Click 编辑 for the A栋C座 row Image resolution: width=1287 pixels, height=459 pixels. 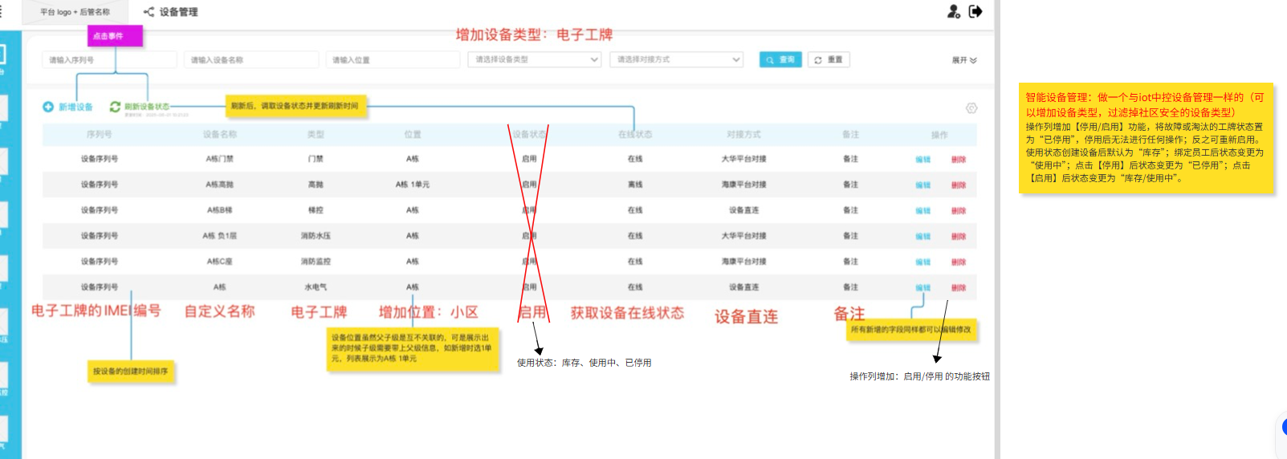923,262
